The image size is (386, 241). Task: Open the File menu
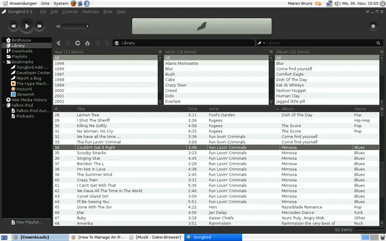click(43, 12)
